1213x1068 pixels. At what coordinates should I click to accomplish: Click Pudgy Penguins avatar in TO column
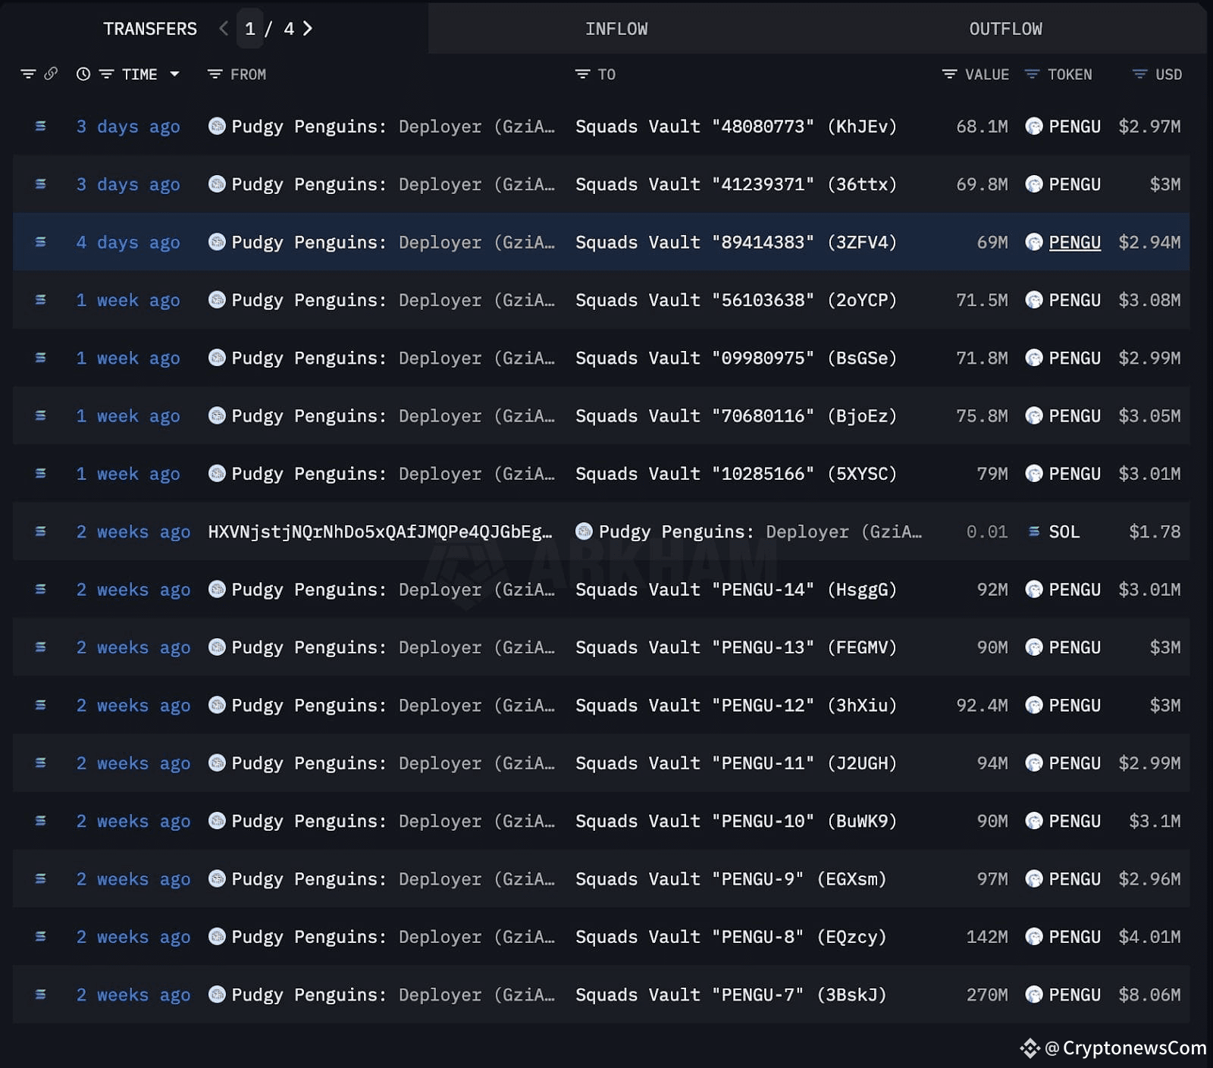(584, 531)
